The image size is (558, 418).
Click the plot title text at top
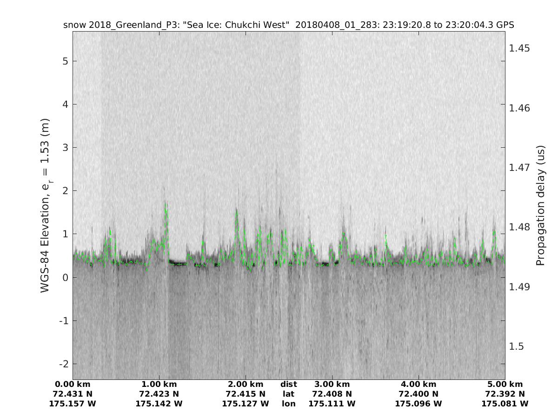click(288, 25)
